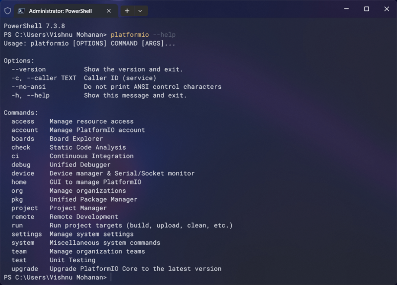Viewport: 397px width, 285px height.
Task: Click the '--no-ansi' option text
Action: (x=28, y=87)
